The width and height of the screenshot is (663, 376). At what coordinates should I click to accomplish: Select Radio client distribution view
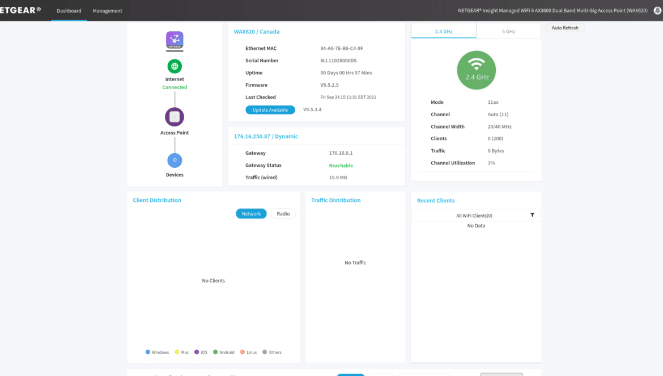coord(283,214)
